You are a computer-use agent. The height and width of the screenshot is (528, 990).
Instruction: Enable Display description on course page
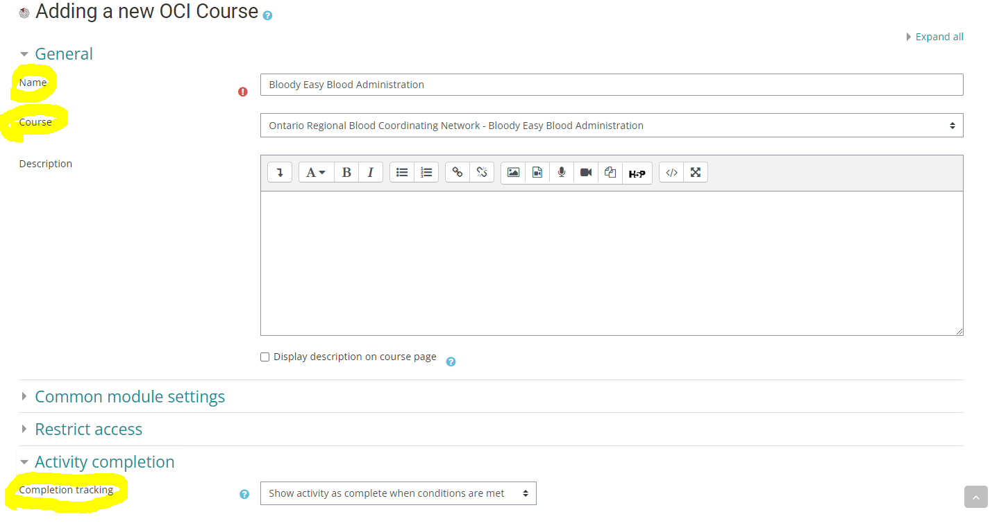[265, 357]
